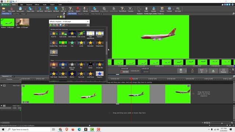Click the red timeline playhead marker
Image resolution: width=235 pixels, height=132 pixels.
(x=131, y=79)
